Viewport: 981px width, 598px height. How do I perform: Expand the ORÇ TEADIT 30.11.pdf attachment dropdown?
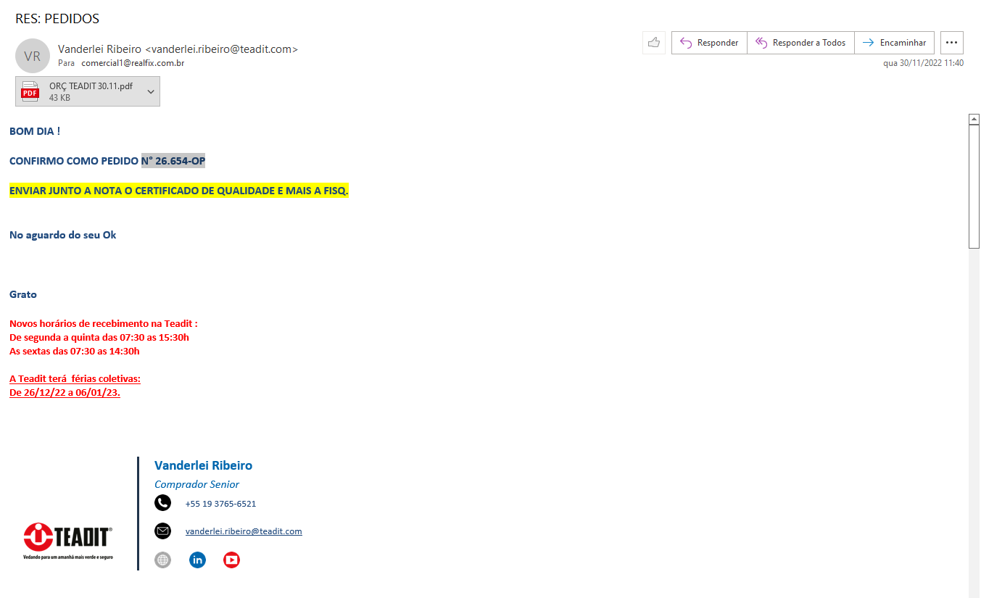pos(151,92)
